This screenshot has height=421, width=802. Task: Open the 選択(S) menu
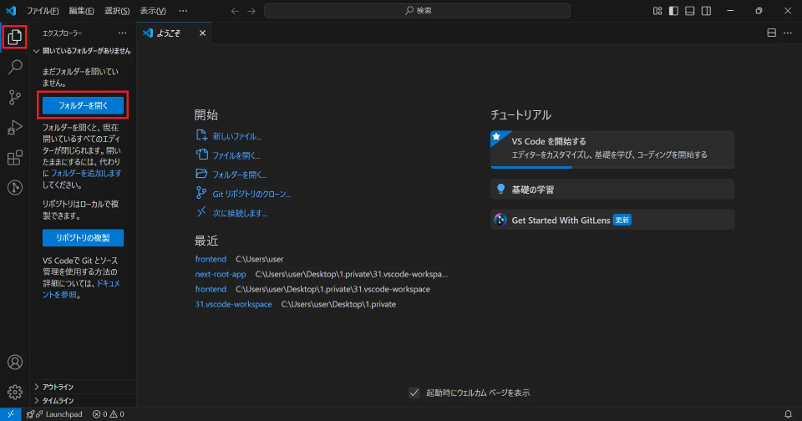(117, 11)
